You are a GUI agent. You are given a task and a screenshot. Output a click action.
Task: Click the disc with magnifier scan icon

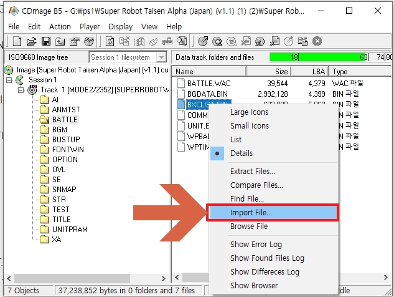coord(217,41)
